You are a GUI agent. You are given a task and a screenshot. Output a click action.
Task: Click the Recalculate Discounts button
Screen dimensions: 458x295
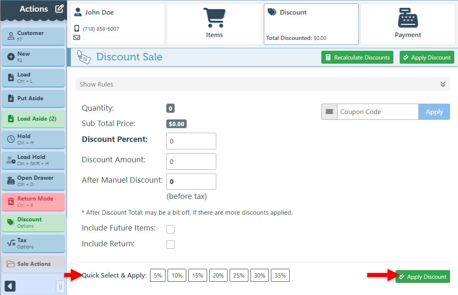[x=358, y=57]
